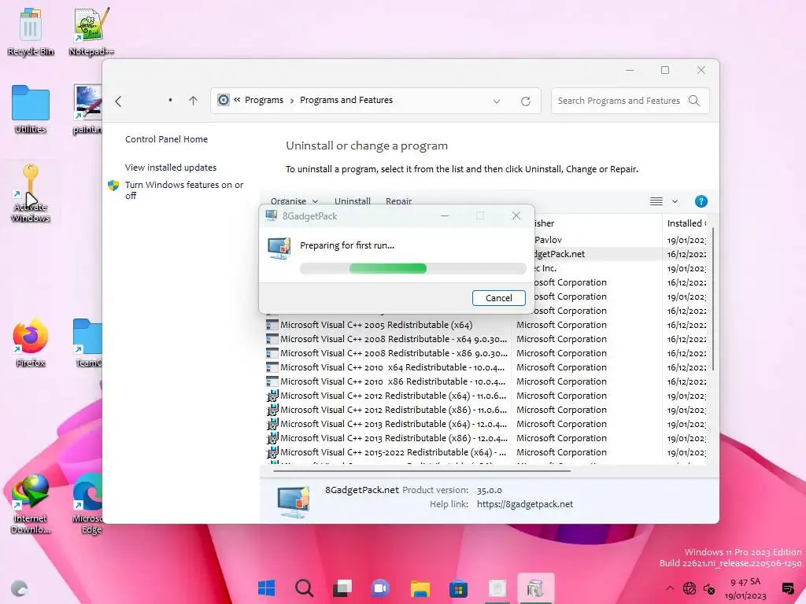806x604 pixels.
Task: Click Uninstall in the toolbar
Action: pos(353,201)
